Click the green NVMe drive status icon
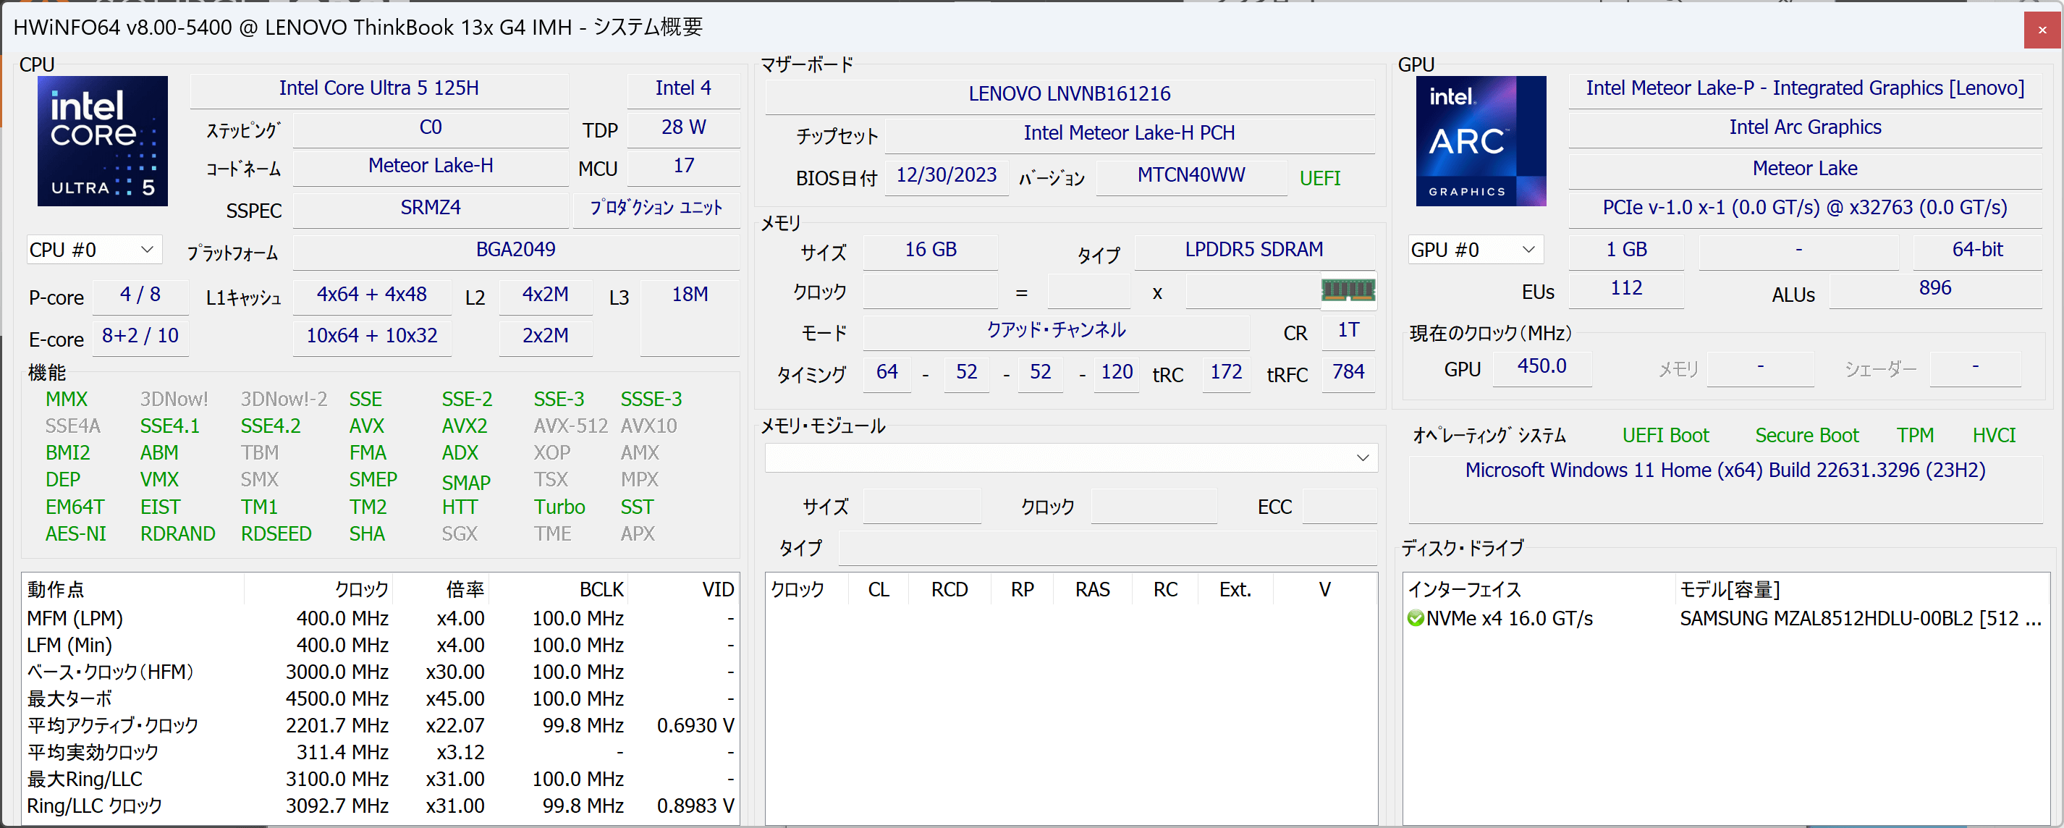2064x828 pixels. point(1416,618)
